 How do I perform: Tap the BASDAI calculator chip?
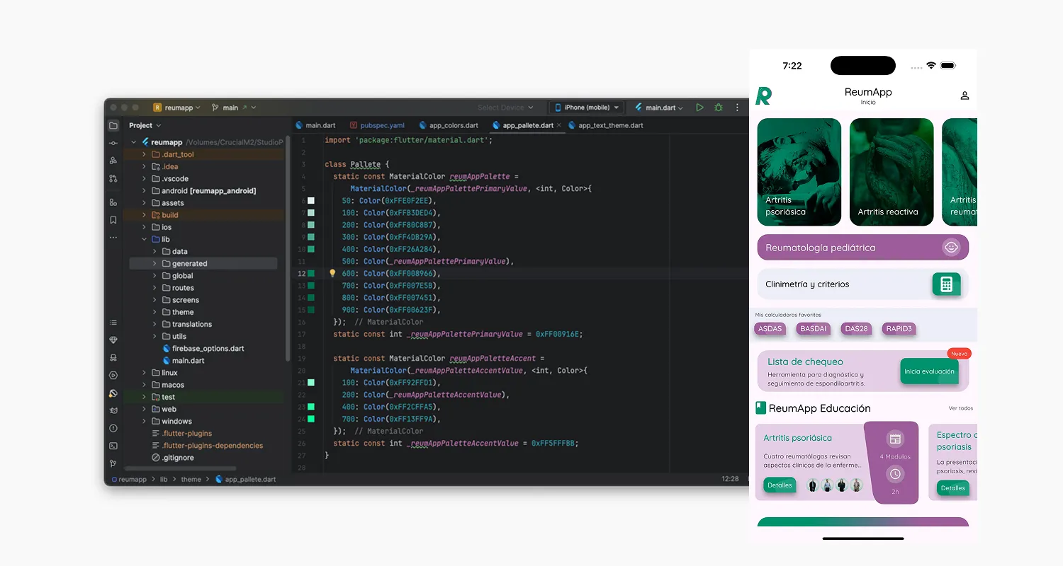click(x=813, y=329)
